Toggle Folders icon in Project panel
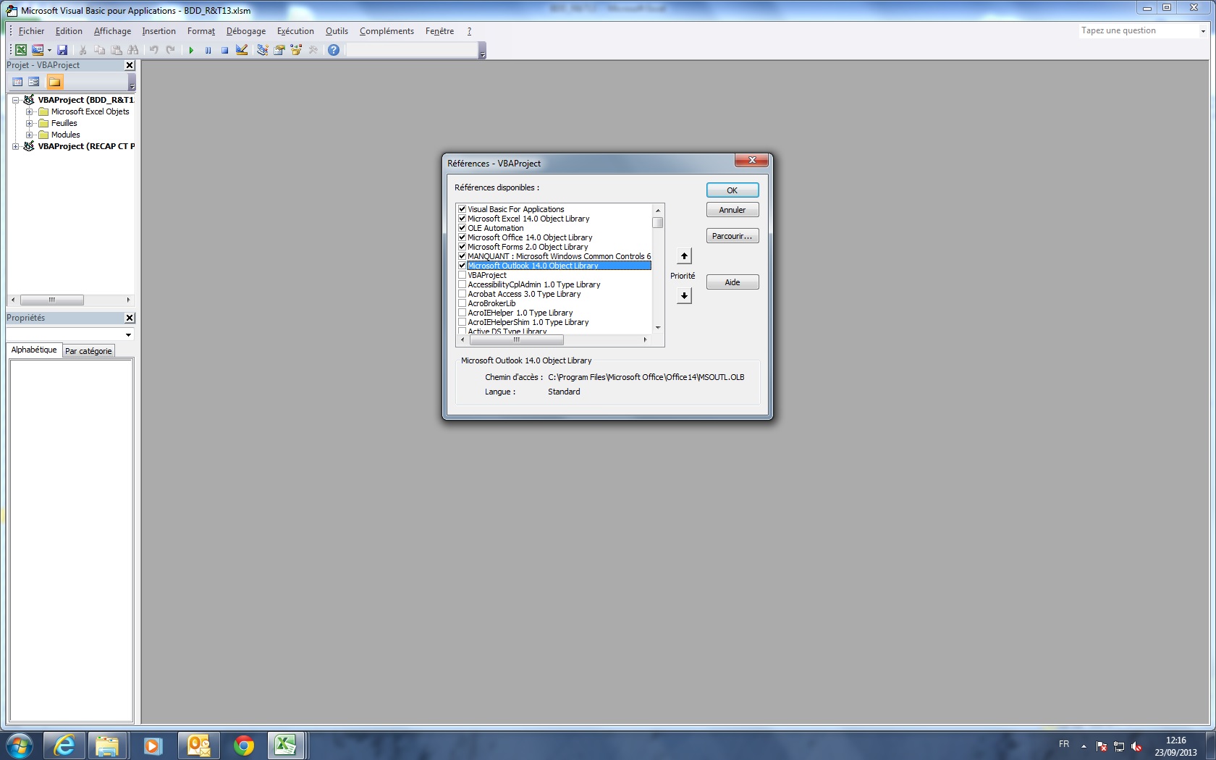 pyautogui.click(x=55, y=82)
